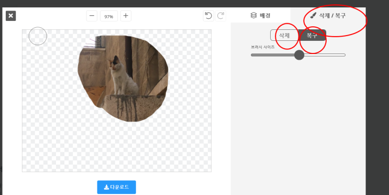
Task: Select the 삭제 erase mode
Action: [x=285, y=35]
